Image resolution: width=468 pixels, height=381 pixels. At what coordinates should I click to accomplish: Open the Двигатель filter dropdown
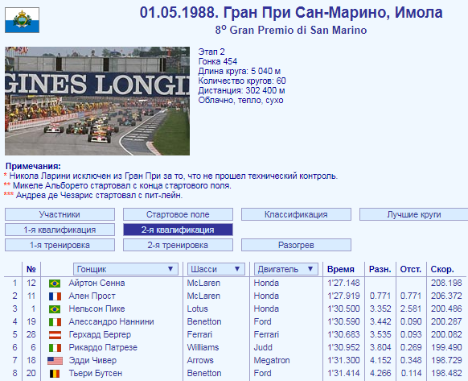point(286,269)
